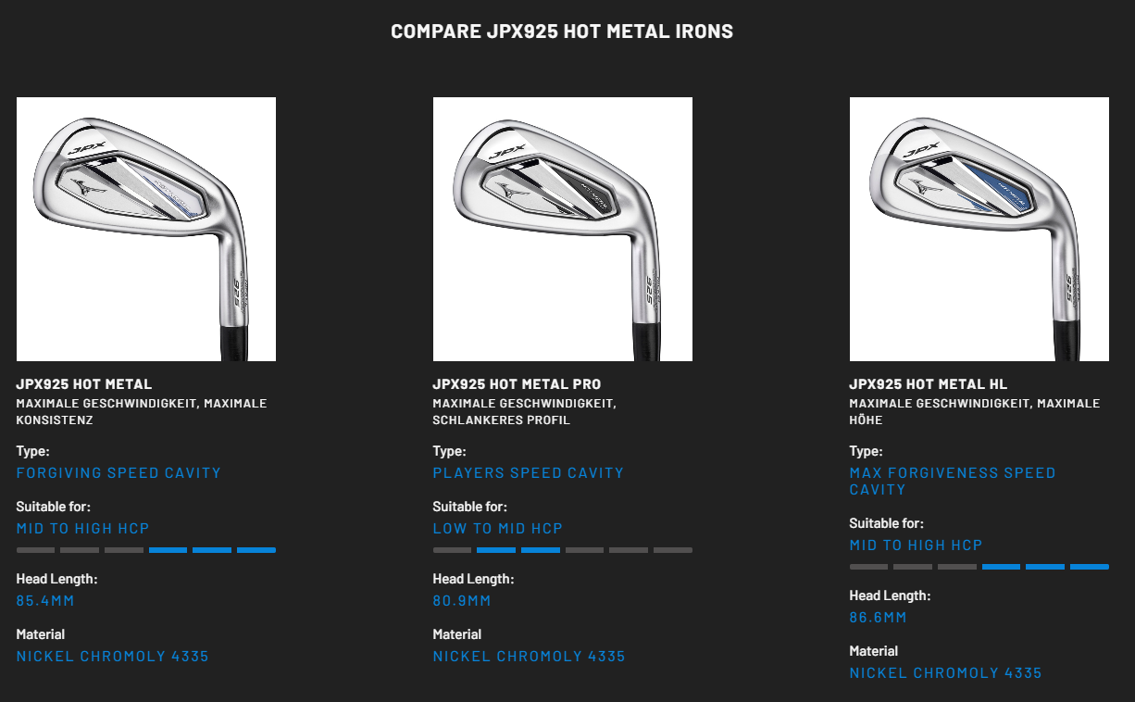Click the 85.4MM head length value
The image size is (1135, 702).
point(45,601)
